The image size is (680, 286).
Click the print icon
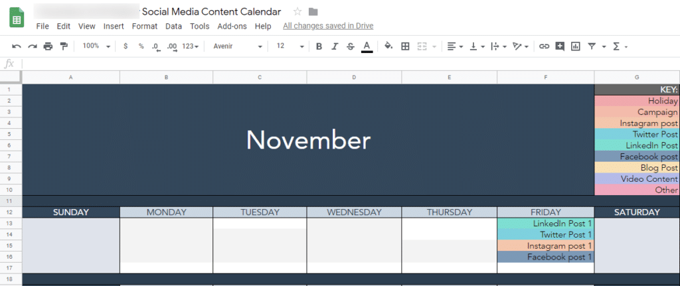click(x=48, y=46)
